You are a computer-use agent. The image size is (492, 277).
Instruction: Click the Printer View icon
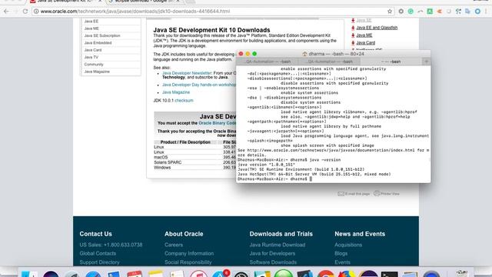377,193
